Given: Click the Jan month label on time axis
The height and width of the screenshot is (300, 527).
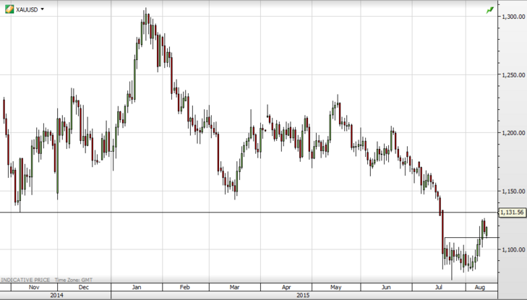Looking at the screenshot, I should [136, 287].
